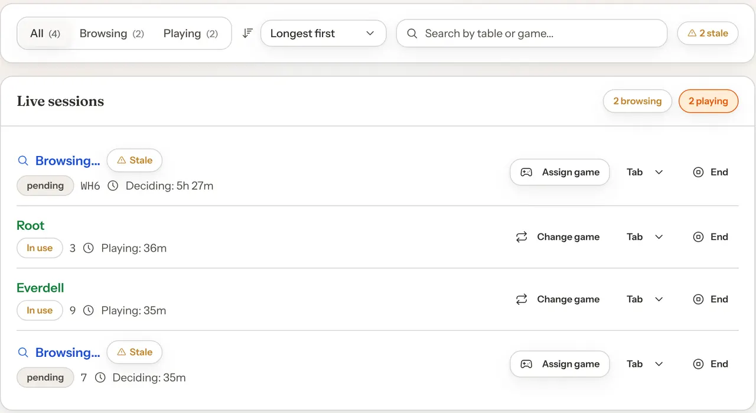Click the WH6 table code

point(90,186)
